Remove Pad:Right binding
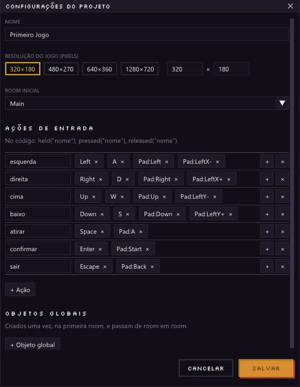Image resolution: width=300 pixels, height=387 pixels. pyautogui.click(x=176, y=179)
